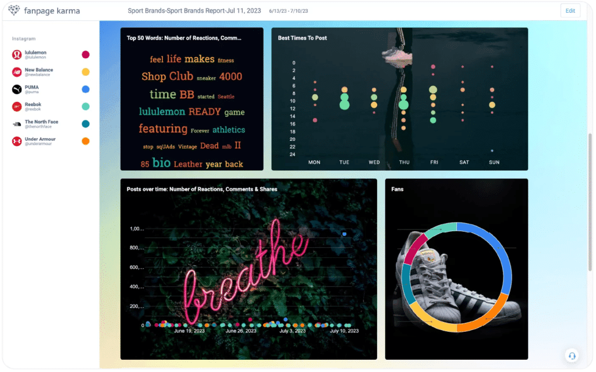Click the word 'featuring' in word cloud

163,129
